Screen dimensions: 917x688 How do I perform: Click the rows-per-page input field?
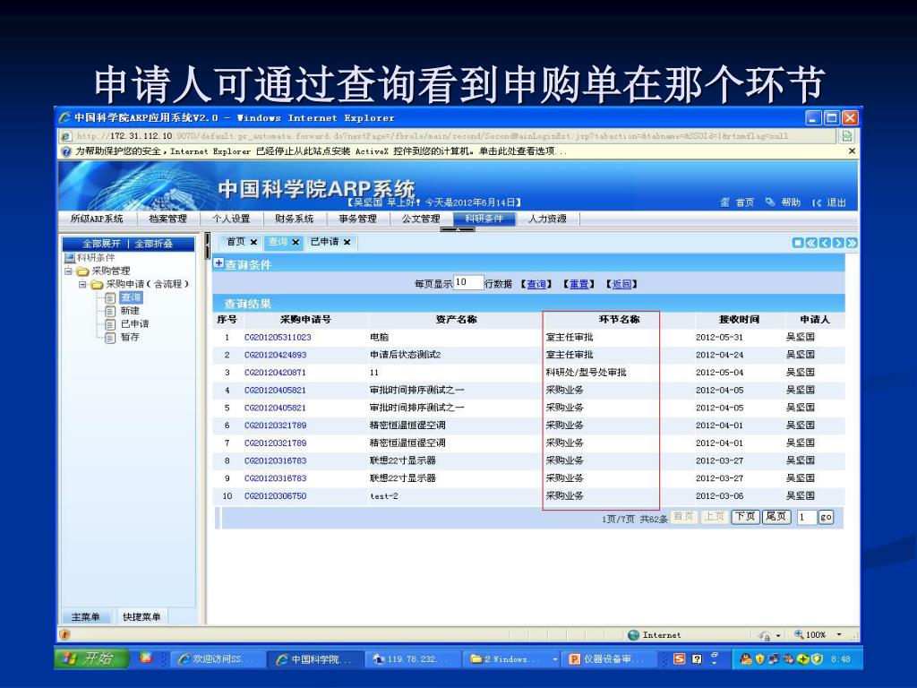coord(467,282)
